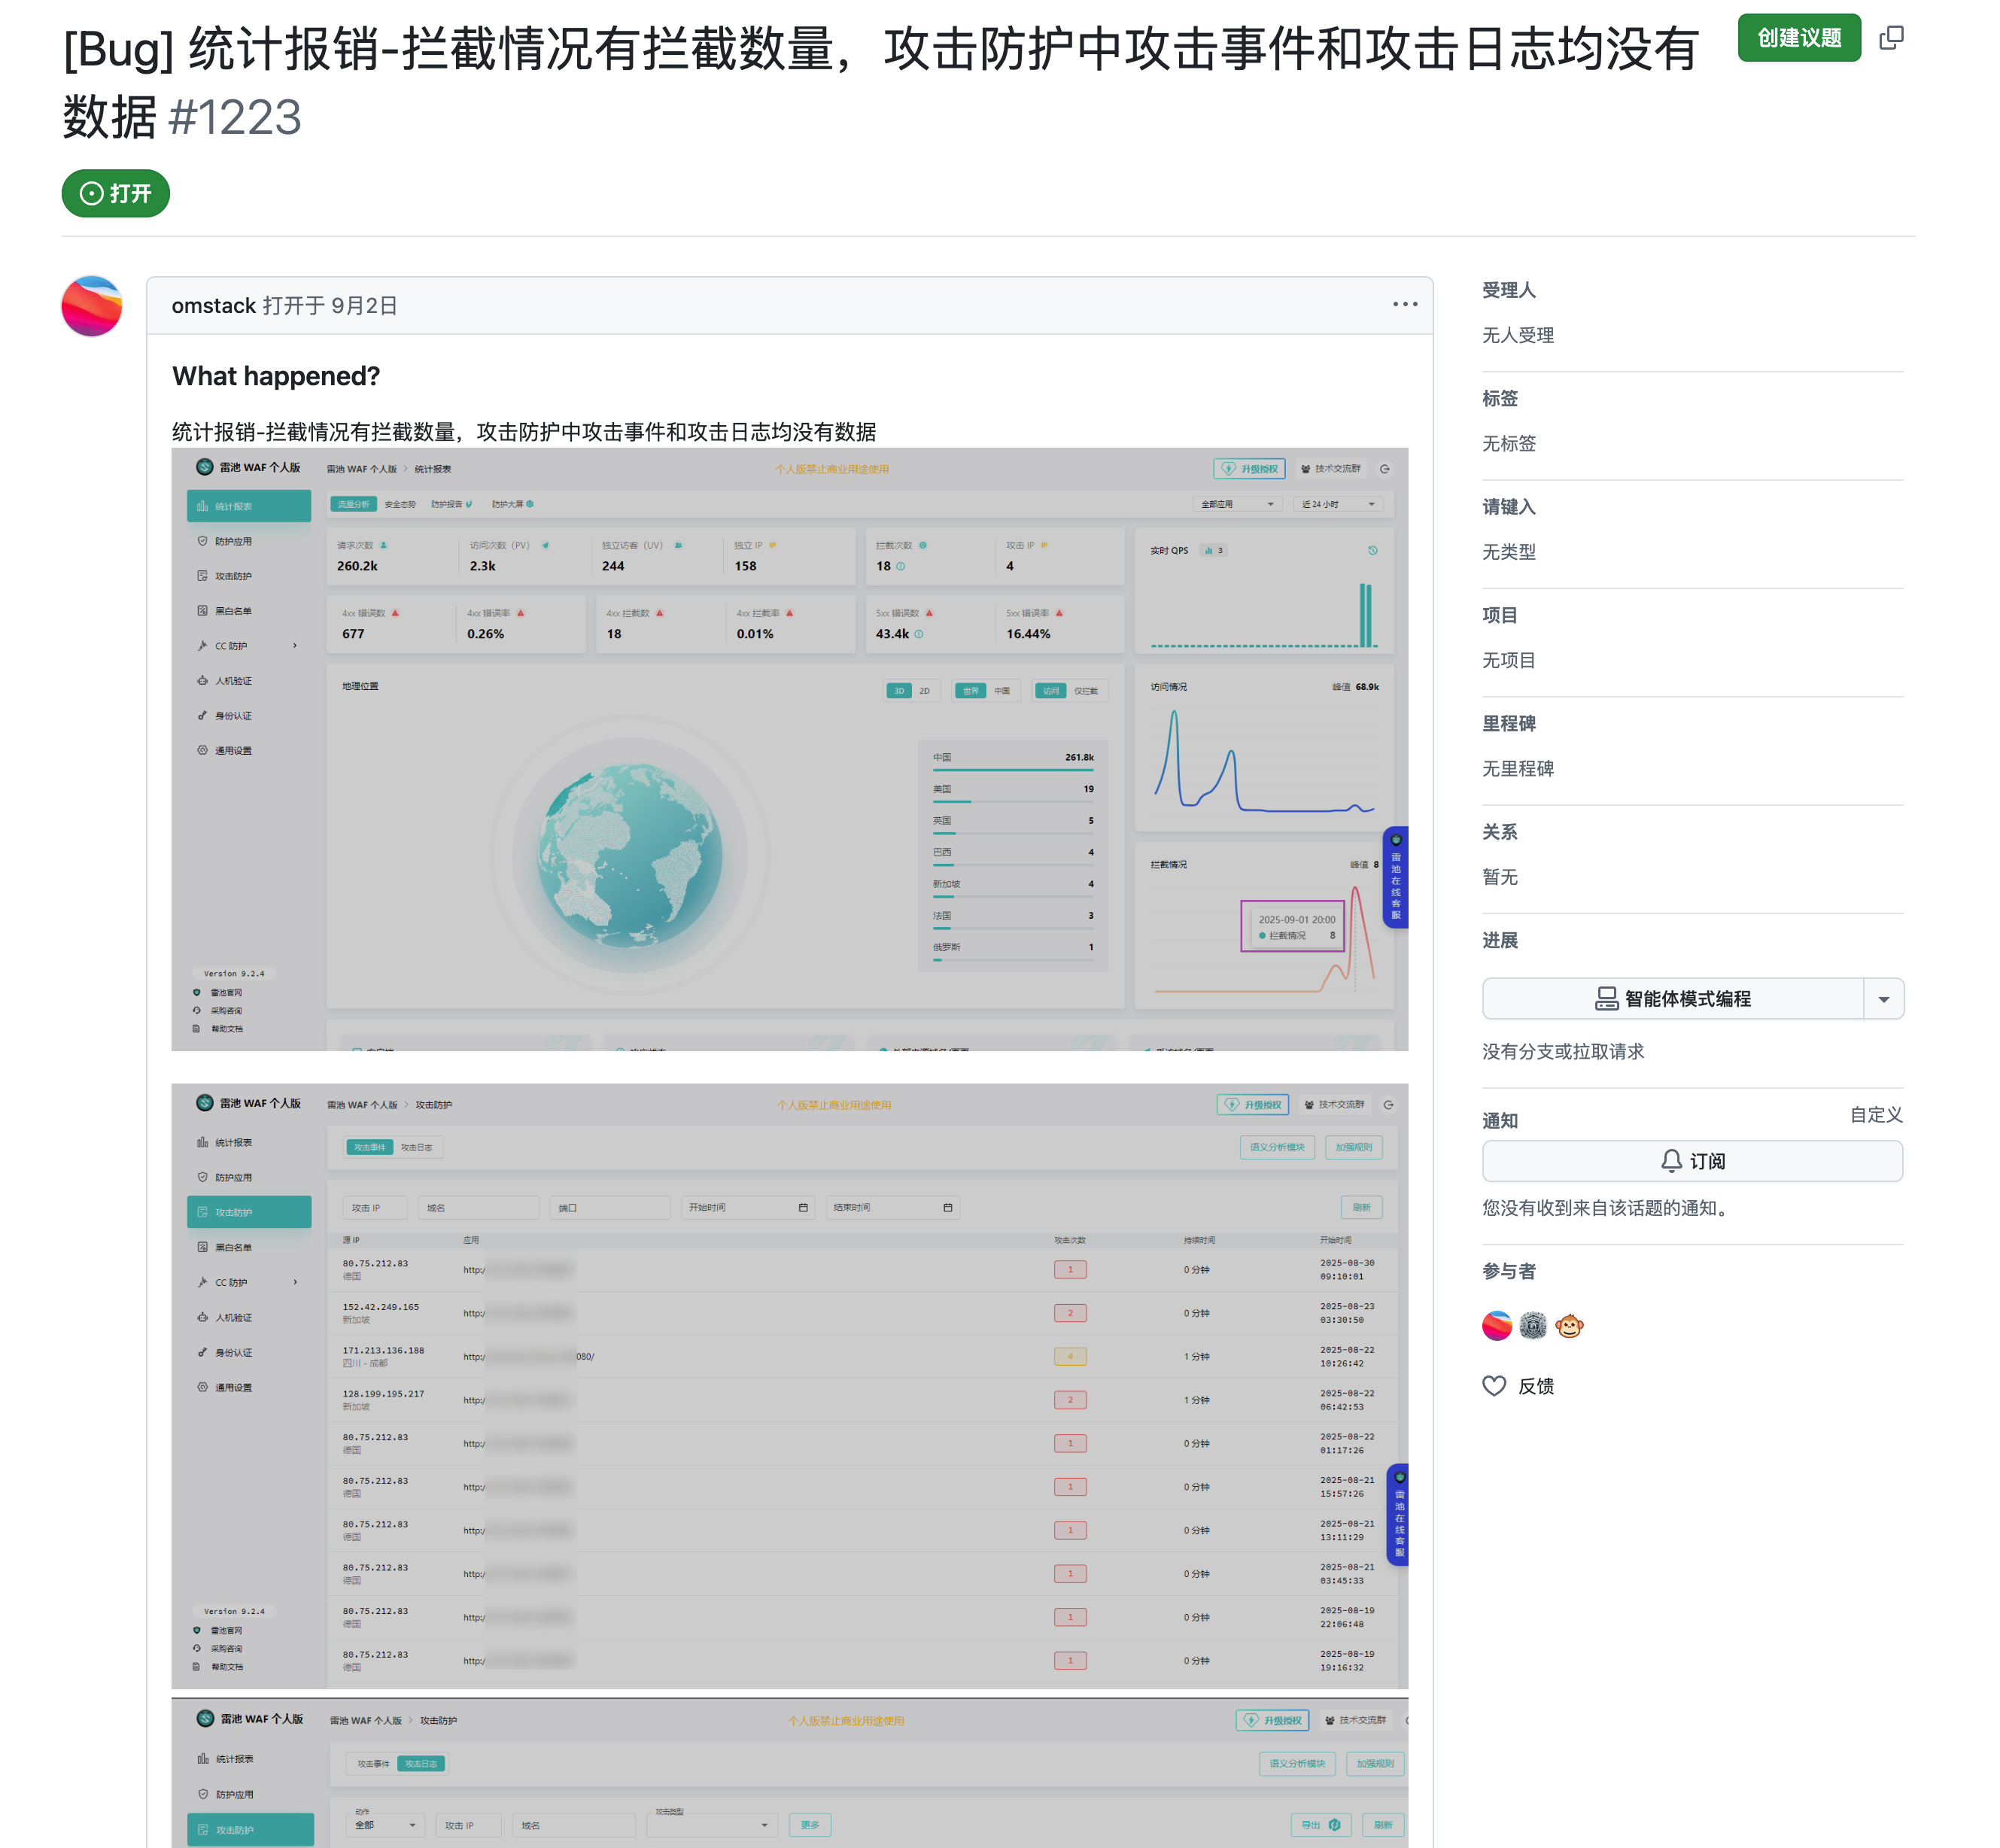2000x1848 pixels.
Task: Click the second participant's gray avatar
Action: (x=1532, y=1326)
